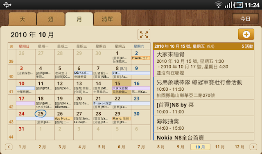Tap the add new event plus button
Screen dimensions: 262x154
246,34
